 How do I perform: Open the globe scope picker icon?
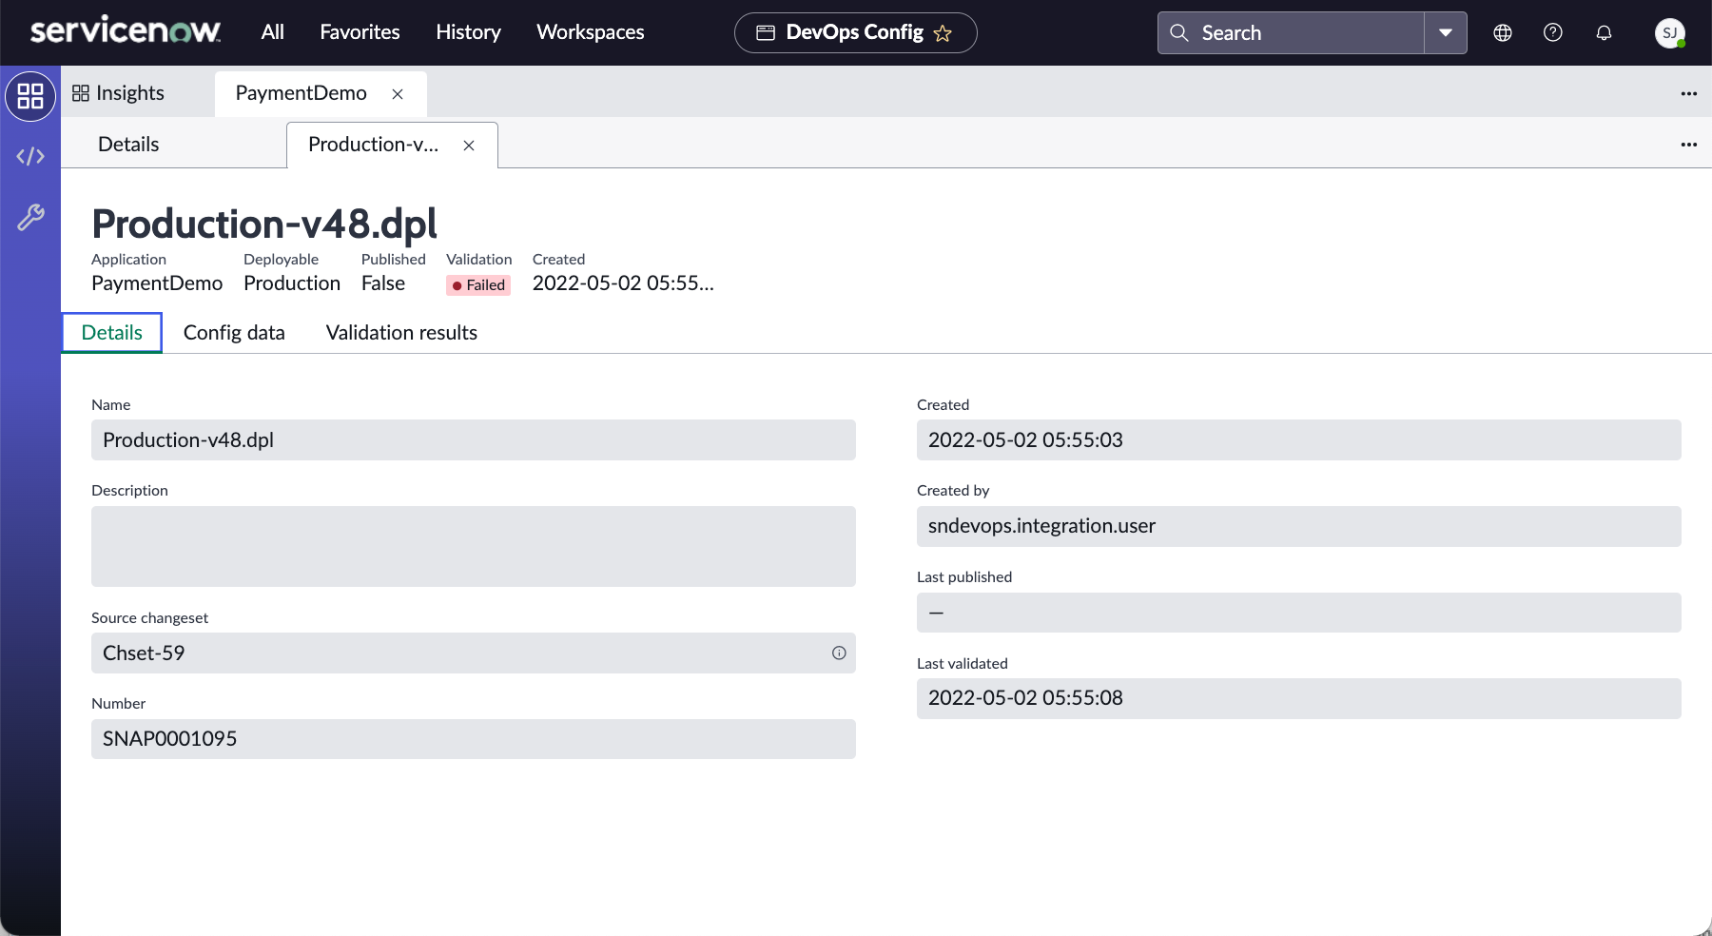click(1503, 32)
